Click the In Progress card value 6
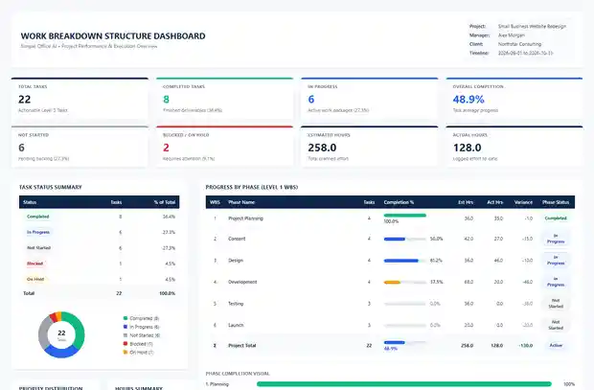The height and width of the screenshot is (390, 594). [x=311, y=100]
